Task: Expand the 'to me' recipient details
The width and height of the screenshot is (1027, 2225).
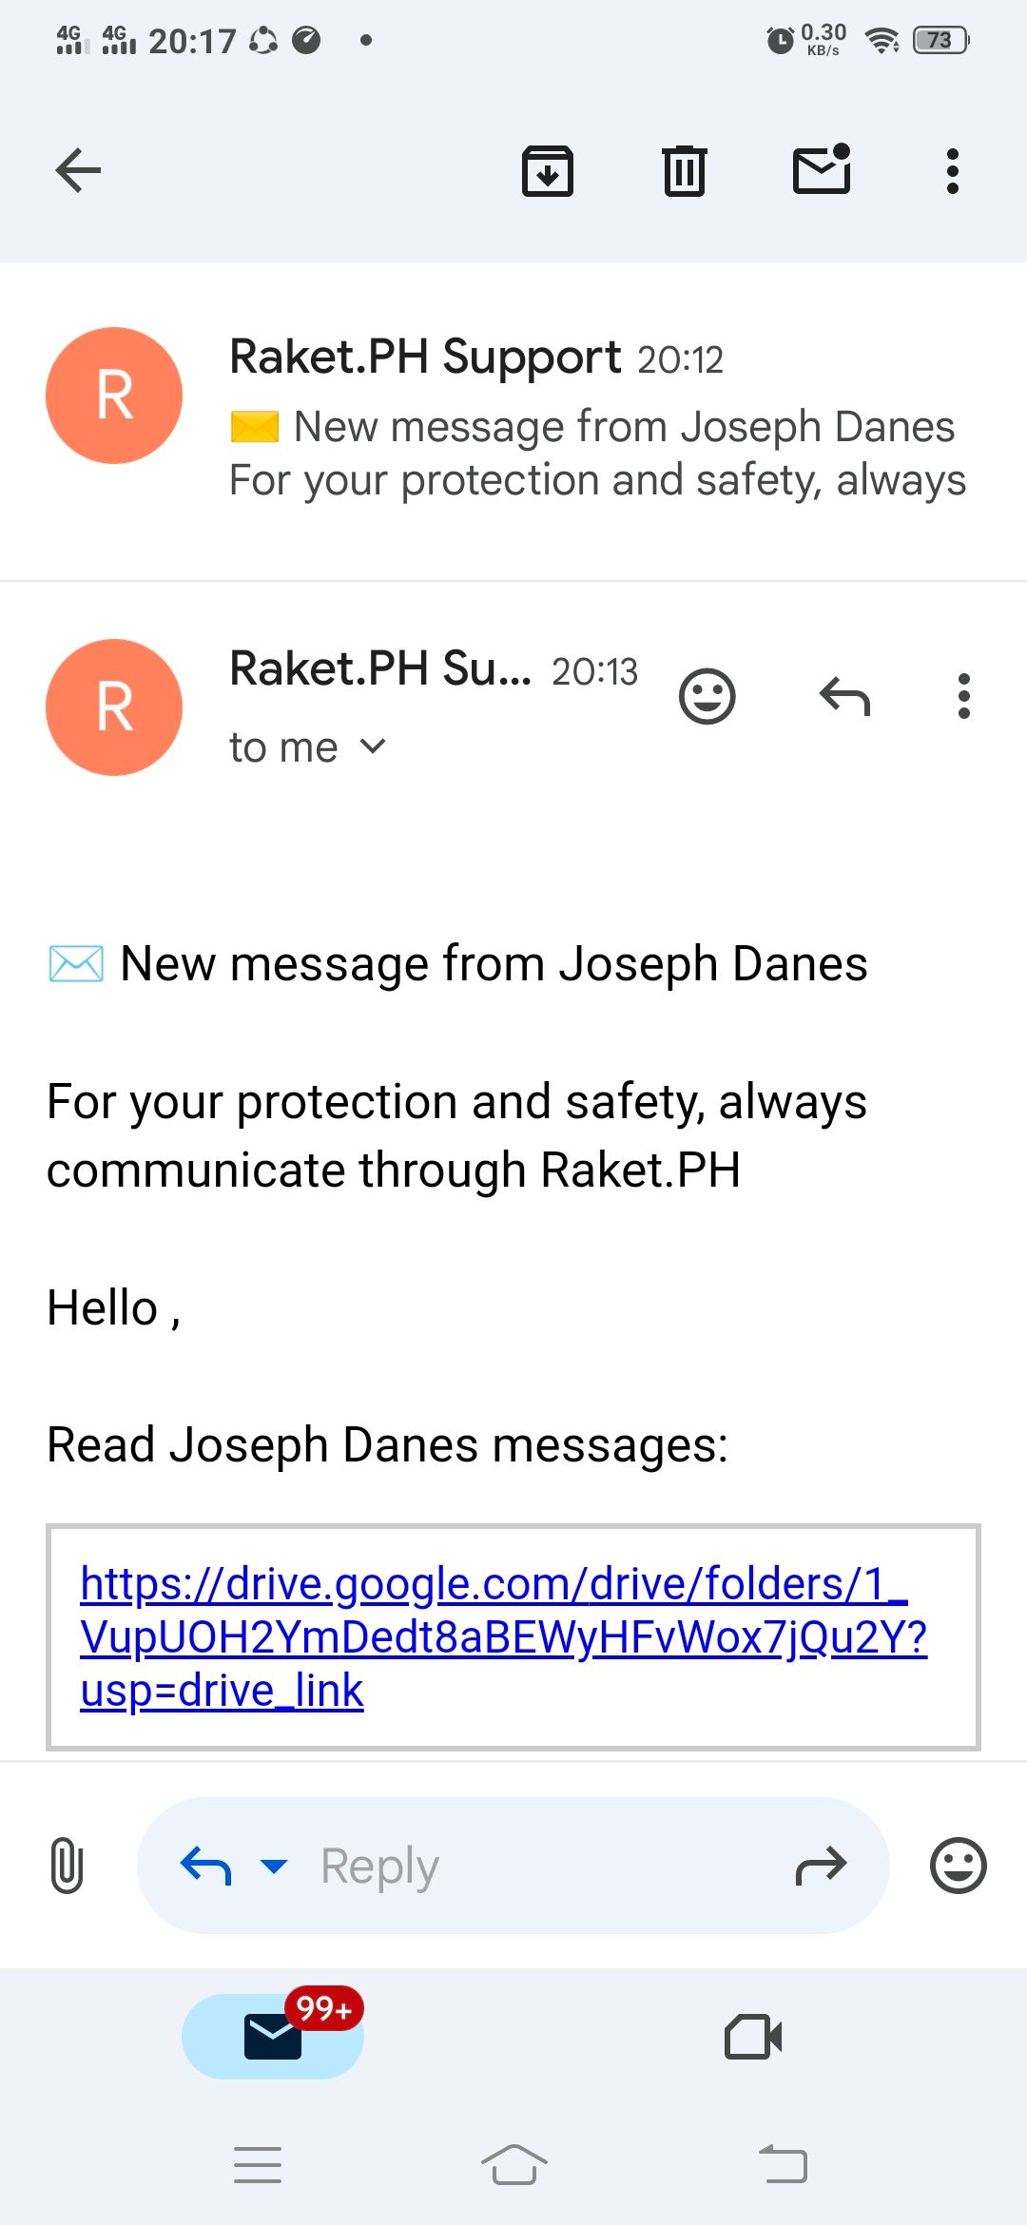Action: pos(374,747)
